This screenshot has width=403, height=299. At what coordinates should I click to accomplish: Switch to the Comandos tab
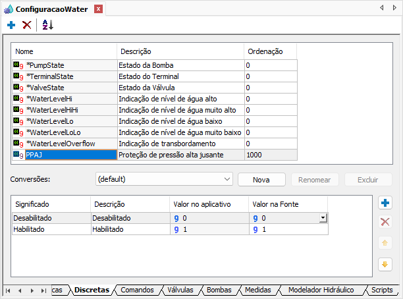click(x=137, y=290)
